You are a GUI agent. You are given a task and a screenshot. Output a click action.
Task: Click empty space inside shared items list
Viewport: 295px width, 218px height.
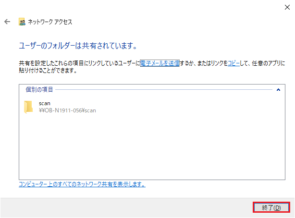(x=152, y=147)
